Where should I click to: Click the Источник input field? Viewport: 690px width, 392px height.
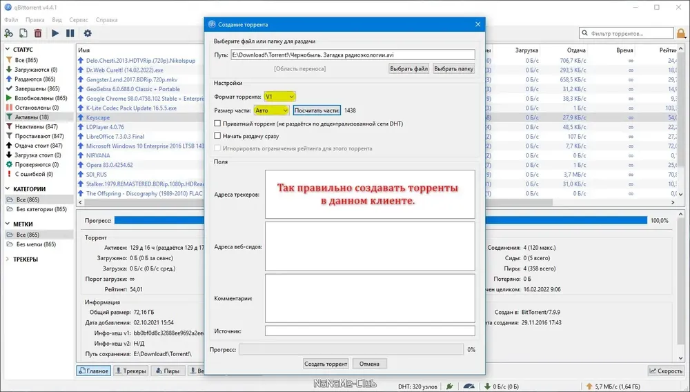(x=370, y=331)
